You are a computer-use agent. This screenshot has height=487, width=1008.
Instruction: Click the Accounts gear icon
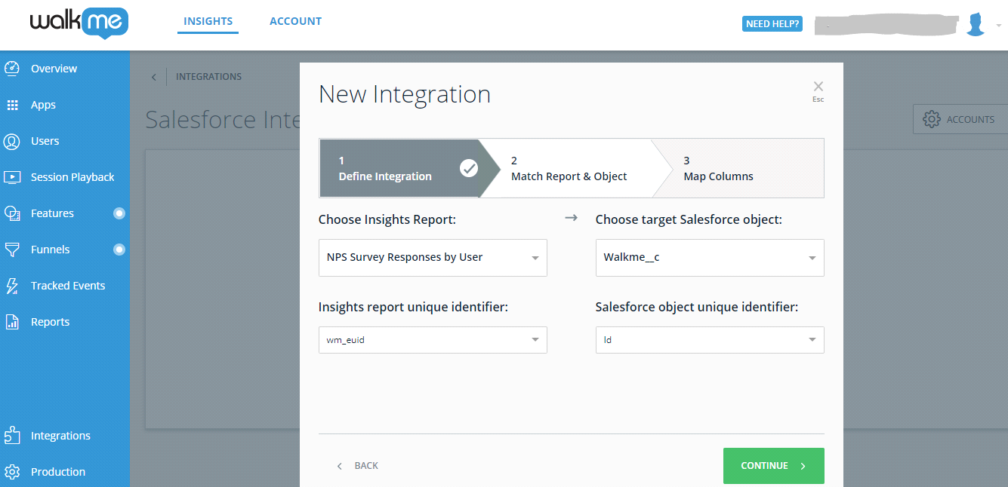click(932, 119)
